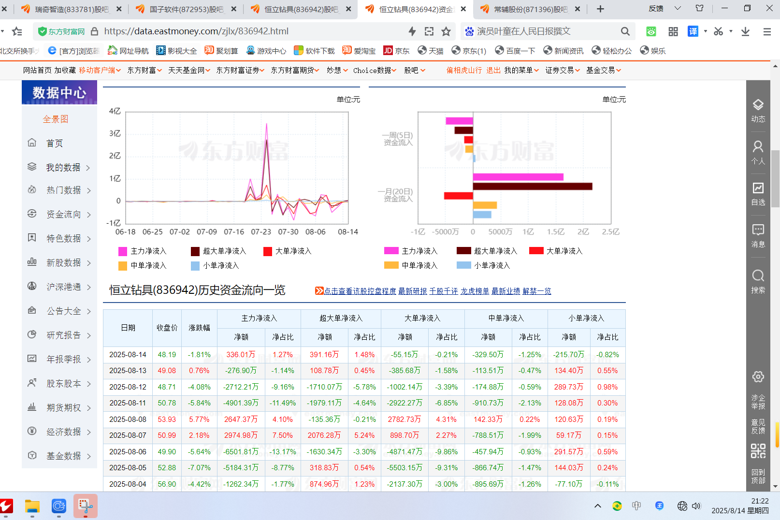Open File Explorer from taskbar
This screenshot has width=780, height=520.
[x=32, y=506]
